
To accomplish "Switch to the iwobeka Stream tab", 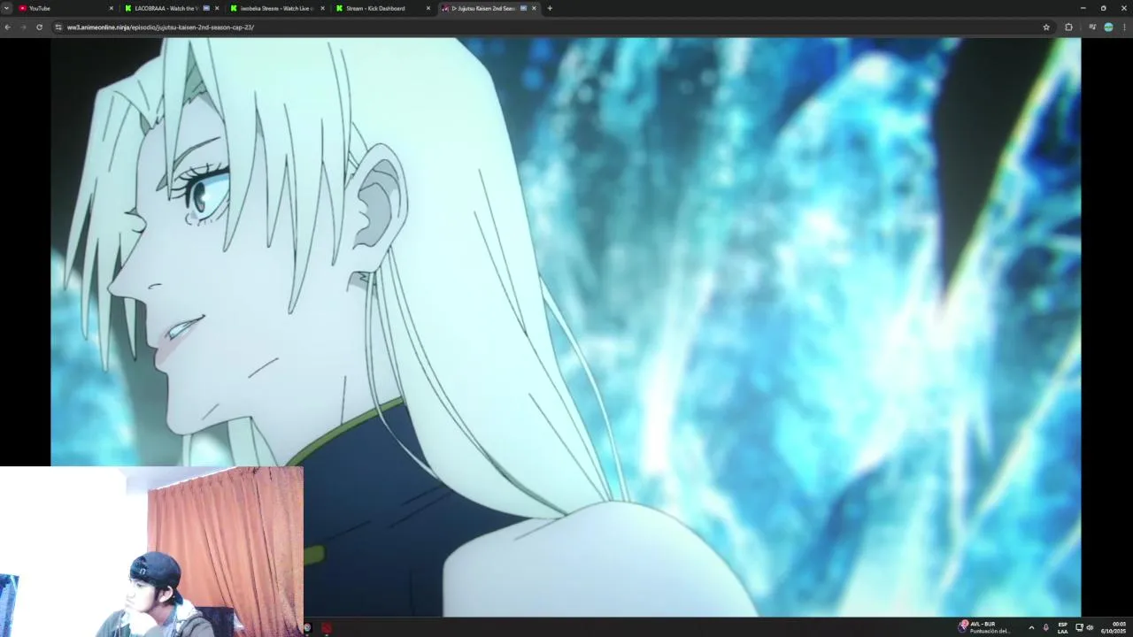I will (x=275, y=8).
